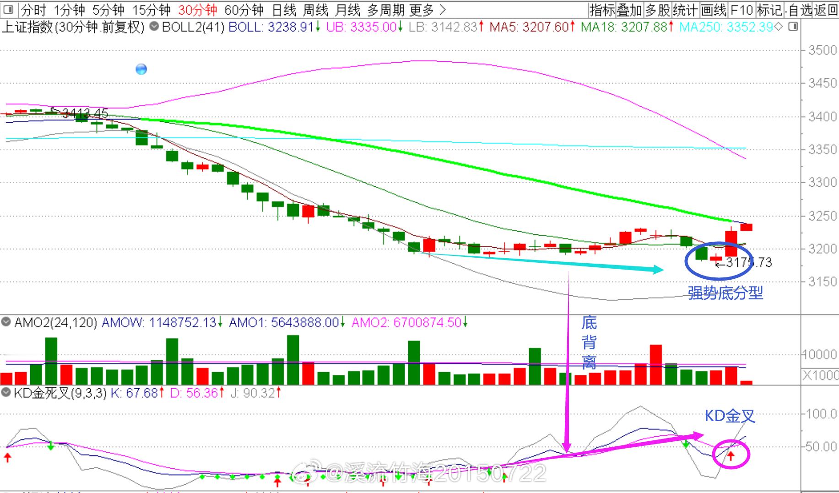839x493 pixels.
Task: Click the J: 90.32 value
Action: pyautogui.click(x=255, y=393)
